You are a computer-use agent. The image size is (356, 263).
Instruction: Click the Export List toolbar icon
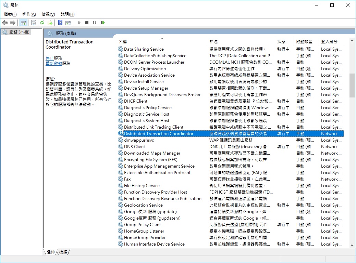pyautogui.click(x=50, y=23)
